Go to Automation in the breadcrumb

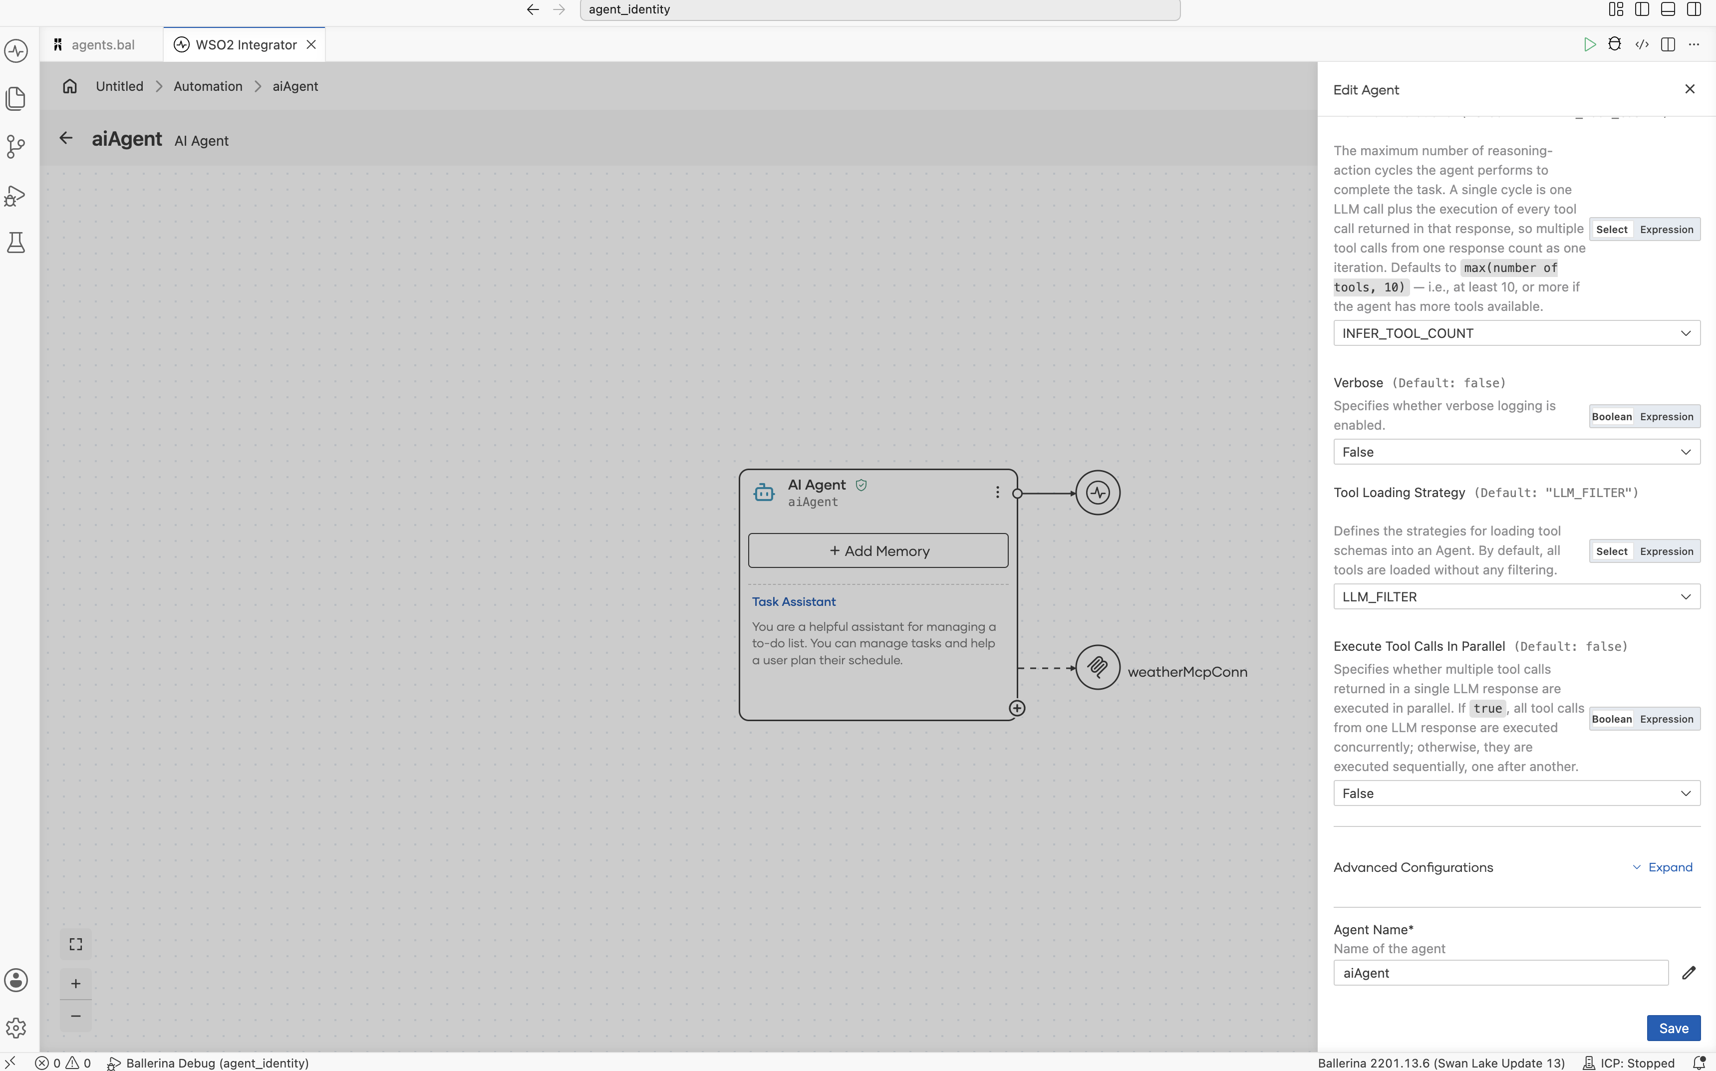[x=208, y=86]
